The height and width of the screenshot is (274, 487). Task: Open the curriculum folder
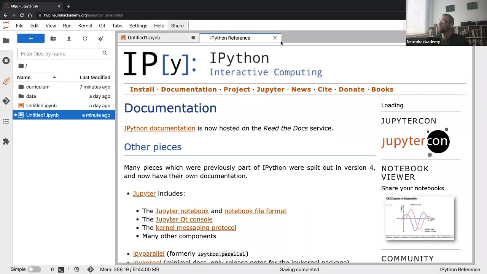(x=64, y=87)
